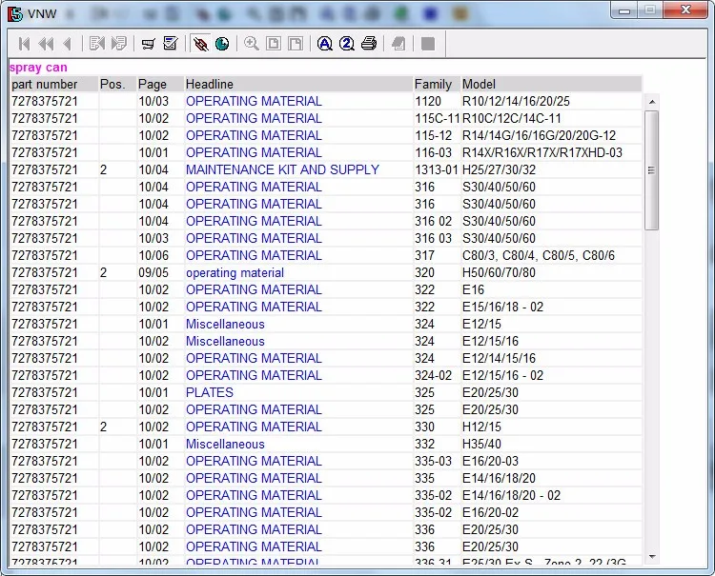Open MAINTENANCE KIT AND SUPPLY link

pos(282,169)
